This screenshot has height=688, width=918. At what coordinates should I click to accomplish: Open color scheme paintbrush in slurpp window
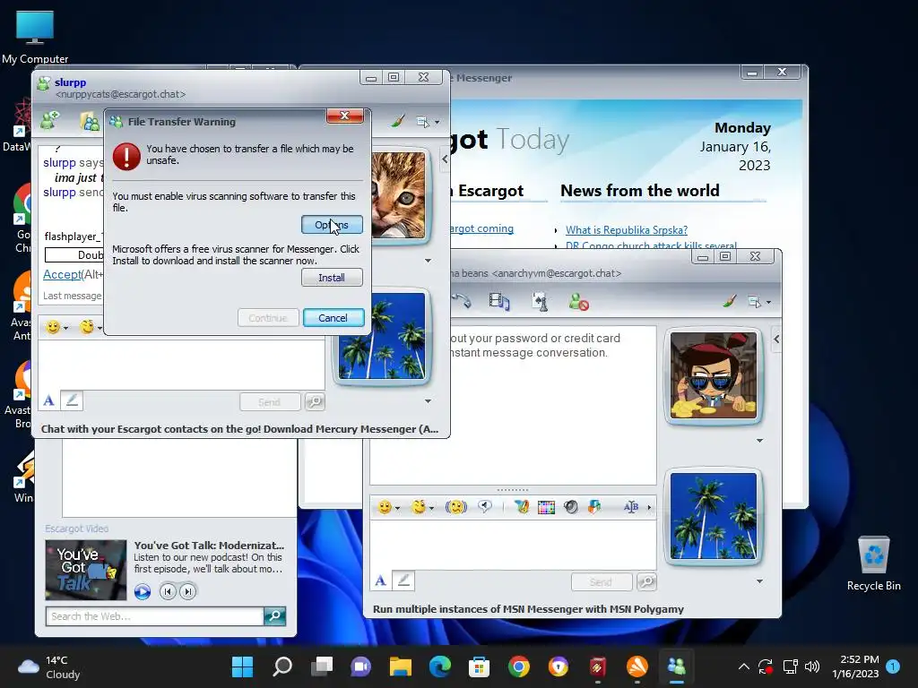point(397,121)
